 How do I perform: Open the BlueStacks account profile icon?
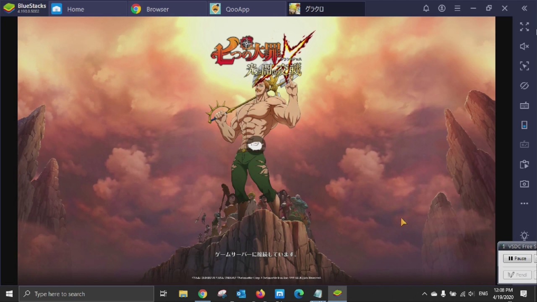point(442,8)
